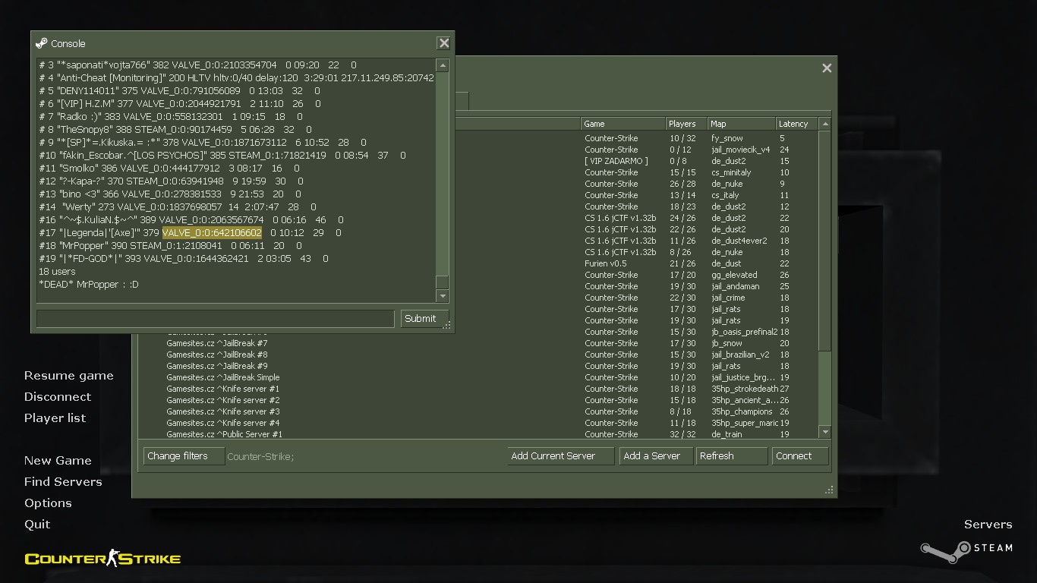Select the Gamesites.cz ^Knife server #1 row

tap(223, 389)
